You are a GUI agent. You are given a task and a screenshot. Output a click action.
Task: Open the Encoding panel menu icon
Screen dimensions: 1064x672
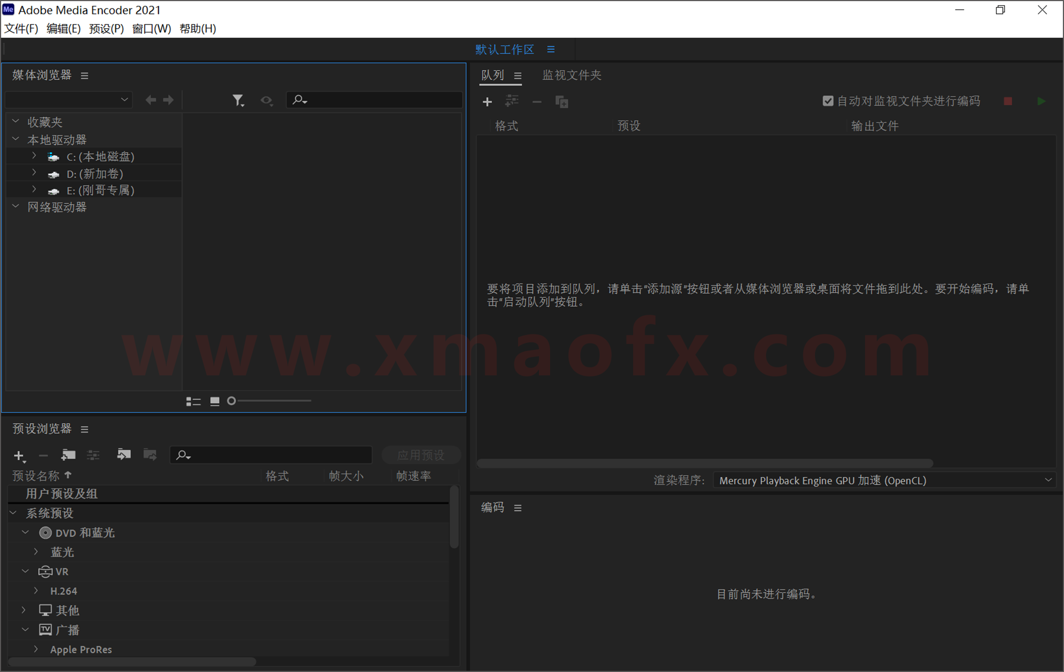[x=518, y=508]
